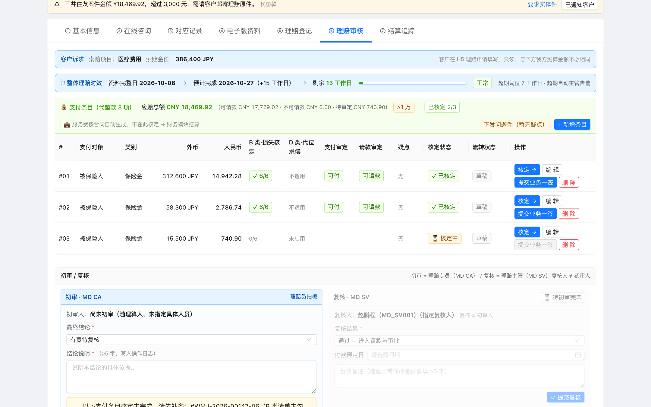The height and width of the screenshot is (407, 651).
Task: Open the 电子版资料 tab
Action: pos(240,31)
